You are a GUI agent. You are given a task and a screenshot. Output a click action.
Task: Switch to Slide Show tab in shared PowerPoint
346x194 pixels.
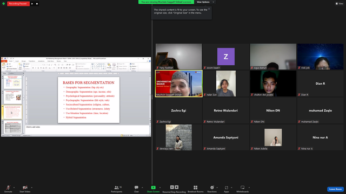[x=50, y=61]
